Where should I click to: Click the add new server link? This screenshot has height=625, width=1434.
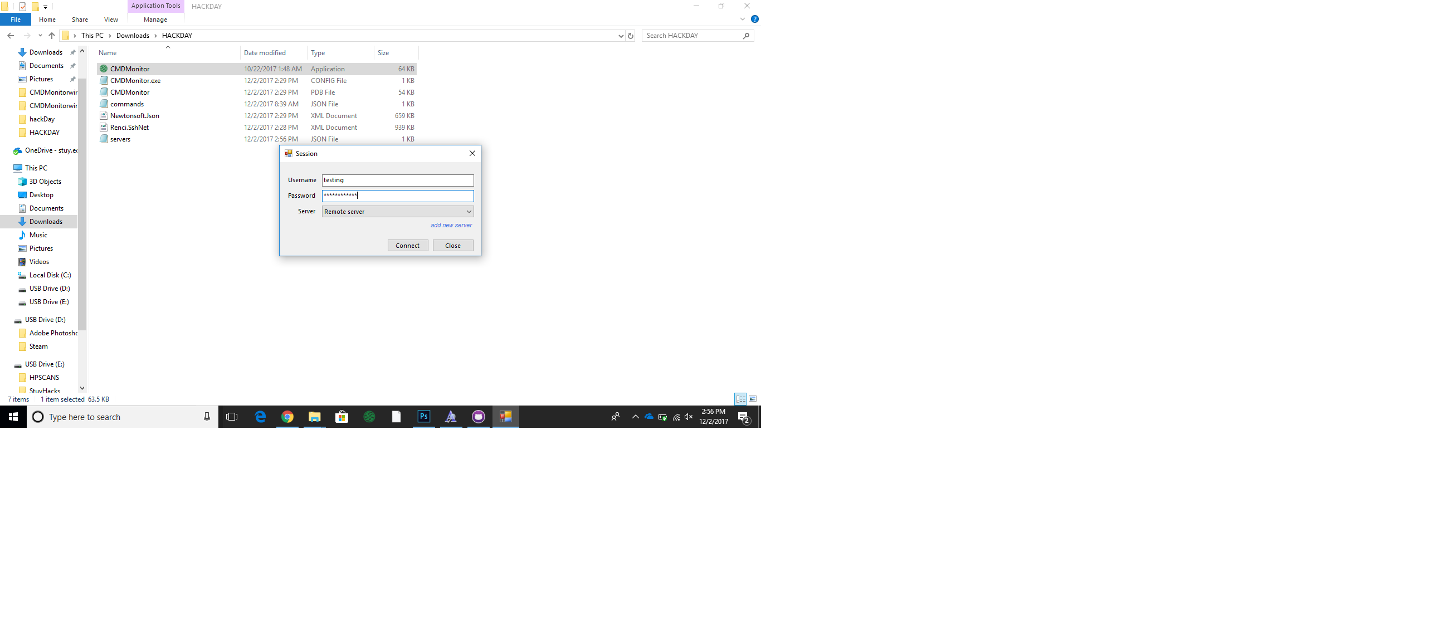[451, 226]
